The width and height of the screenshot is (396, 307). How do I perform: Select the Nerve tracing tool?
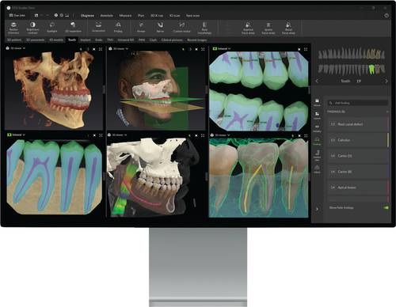click(x=160, y=28)
